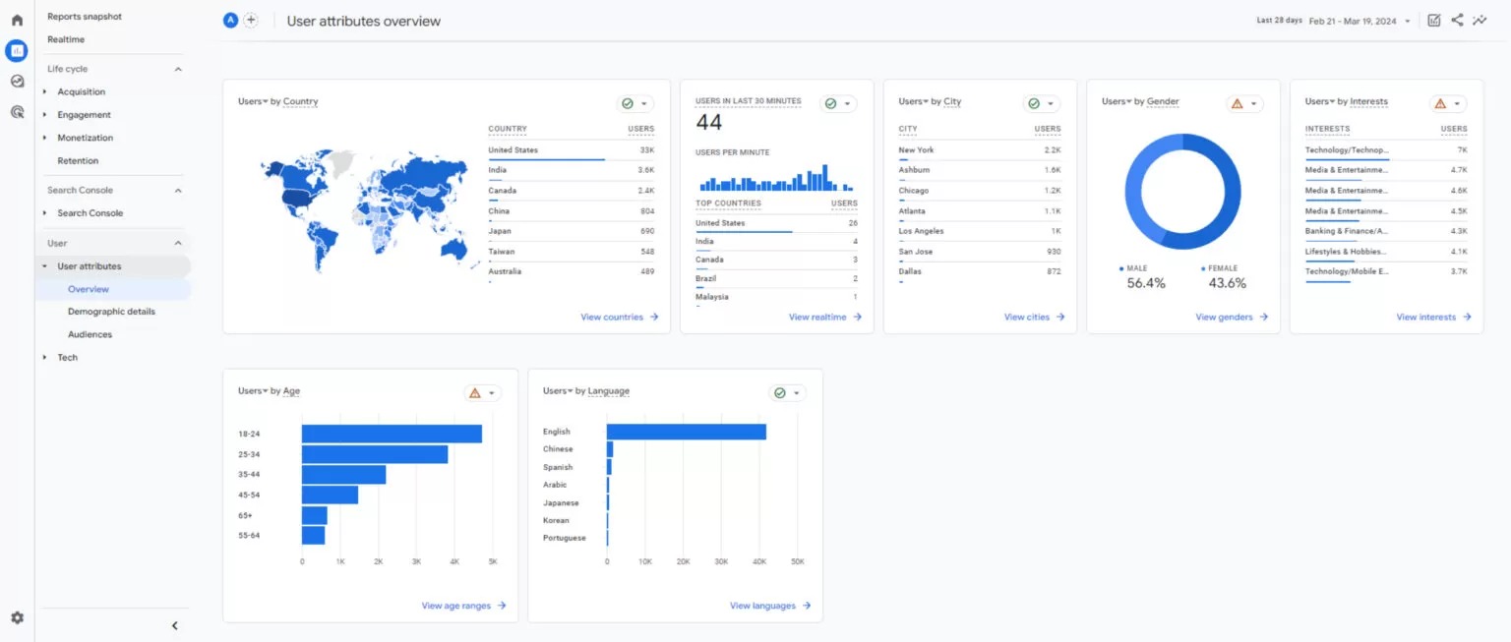Image resolution: width=1511 pixels, height=642 pixels.
Task: Click data quality check icon on Language card
Action: click(x=780, y=393)
